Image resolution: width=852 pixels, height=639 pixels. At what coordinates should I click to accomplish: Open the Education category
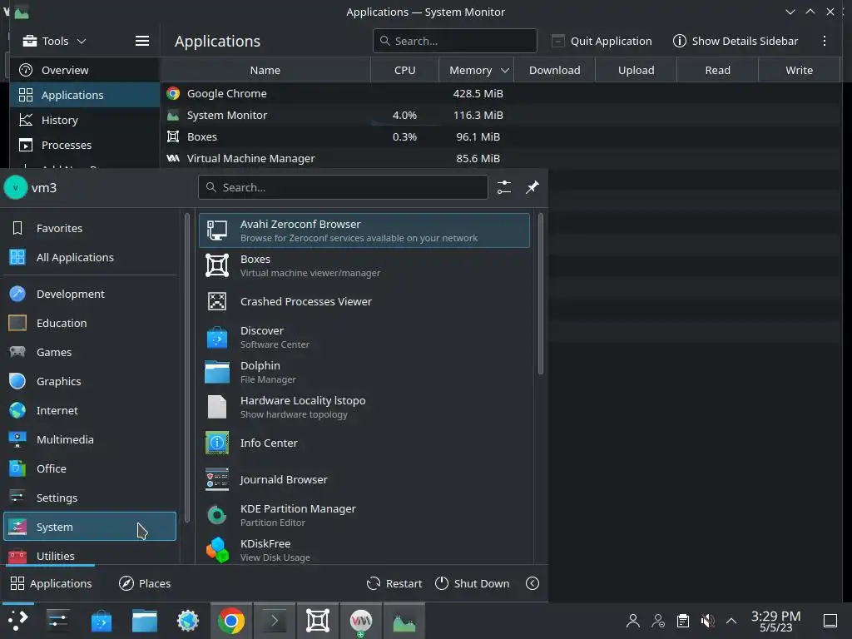point(90,323)
